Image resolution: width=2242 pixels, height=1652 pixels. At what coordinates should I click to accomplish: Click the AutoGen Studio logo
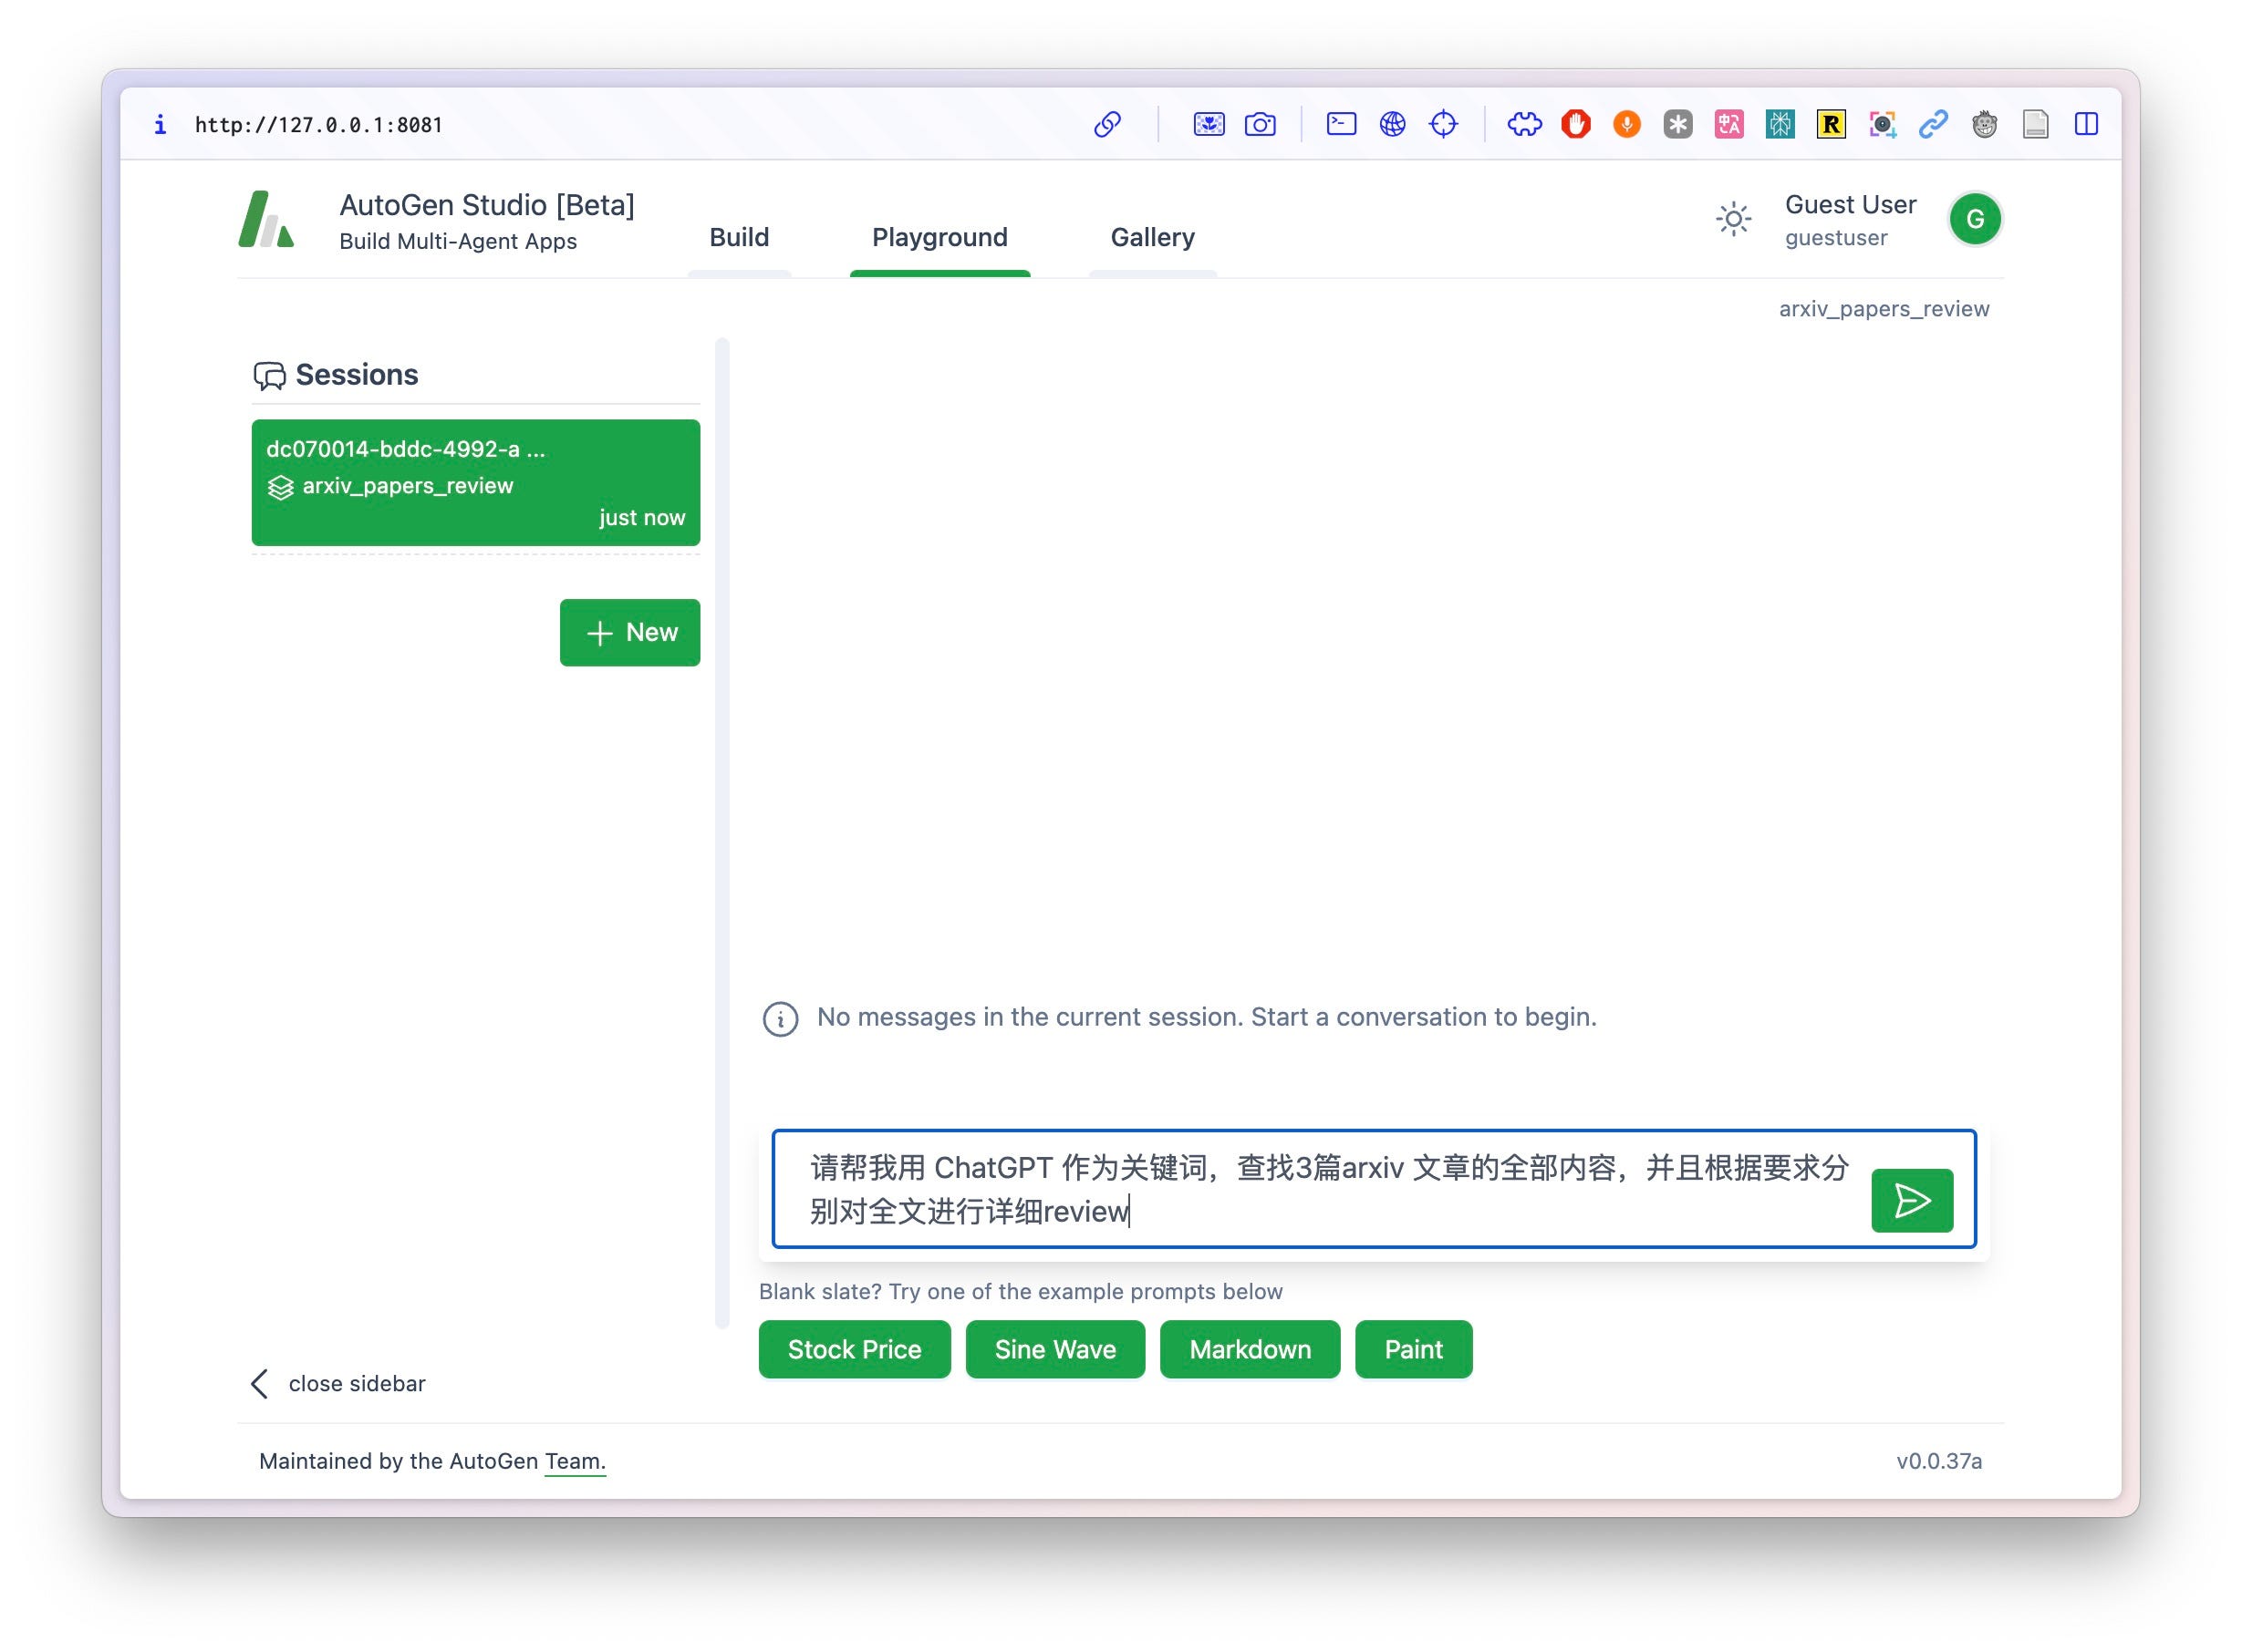pos(266,219)
